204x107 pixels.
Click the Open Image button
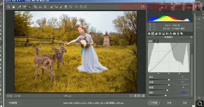(x=154, y=103)
